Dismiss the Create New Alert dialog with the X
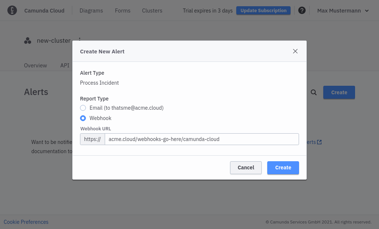Viewport: 379px width, 229px height. coord(295,51)
